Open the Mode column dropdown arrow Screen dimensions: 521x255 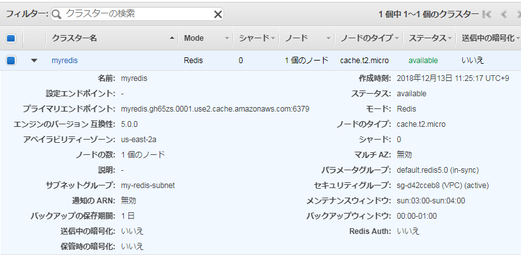[x=225, y=38]
